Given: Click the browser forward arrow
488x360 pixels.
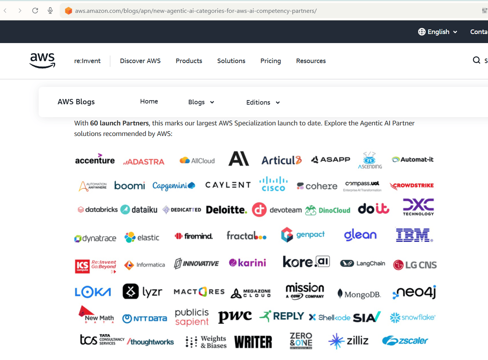Looking at the screenshot, I should (20, 11).
